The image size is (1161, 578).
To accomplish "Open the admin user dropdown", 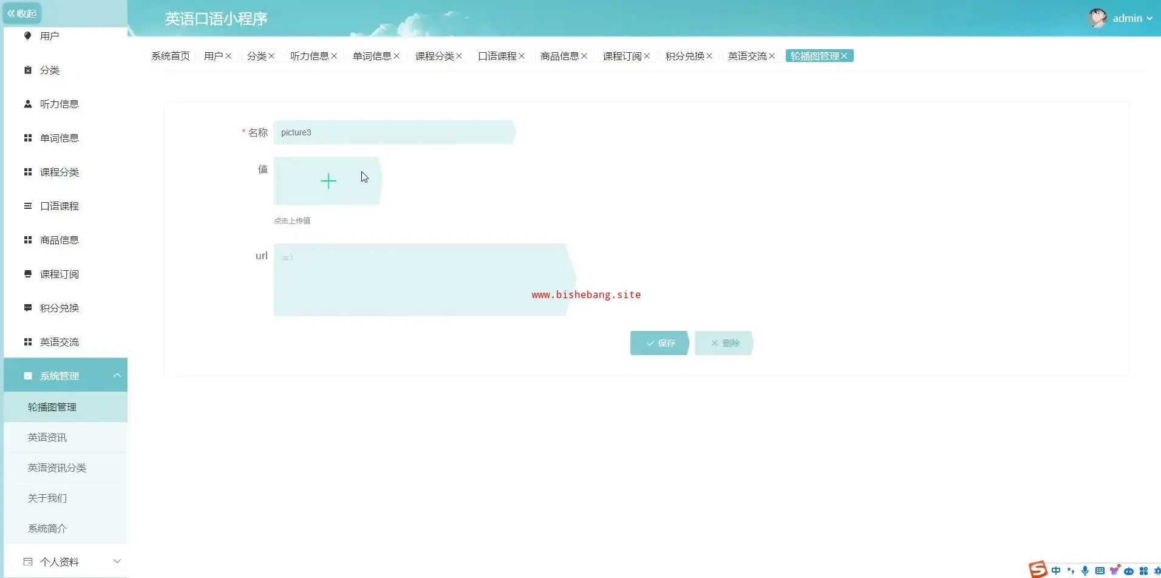I will coord(1132,18).
